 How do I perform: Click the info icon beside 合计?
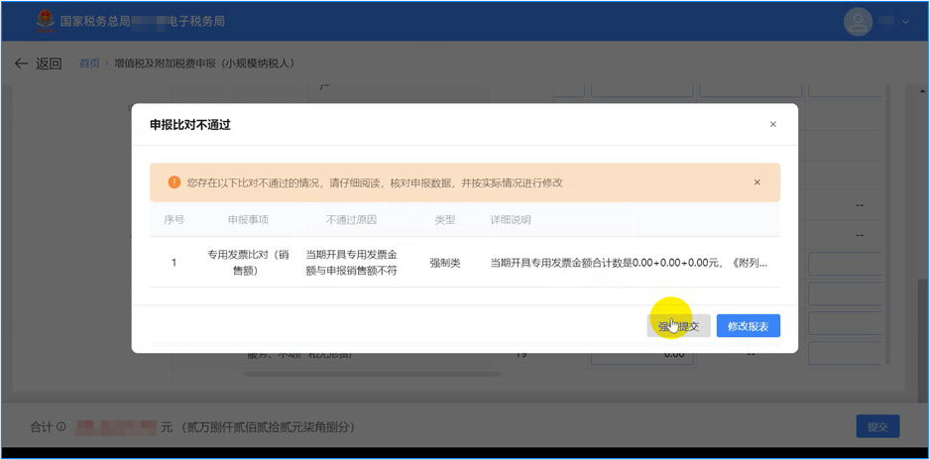click(x=61, y=427)
